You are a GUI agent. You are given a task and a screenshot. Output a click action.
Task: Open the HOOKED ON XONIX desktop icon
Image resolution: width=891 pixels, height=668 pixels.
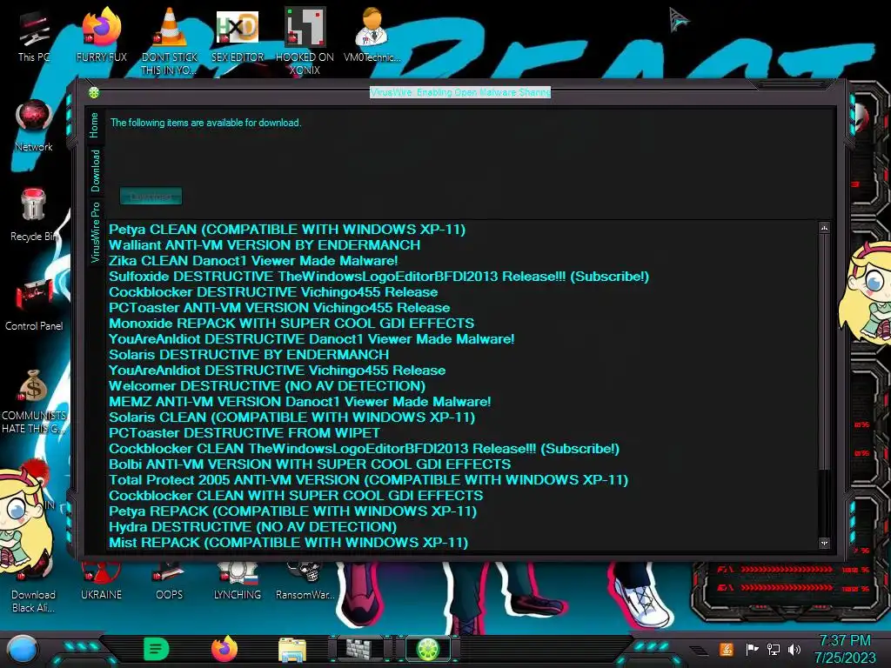click(305, 41)
